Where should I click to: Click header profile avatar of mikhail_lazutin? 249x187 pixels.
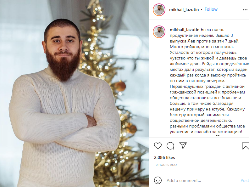pos(159,10)
